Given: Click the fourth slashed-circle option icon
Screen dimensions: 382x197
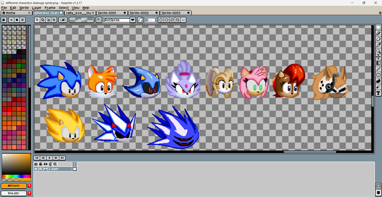Looking at the screenshot, I should pyautogui.click(x=177, y=20).
